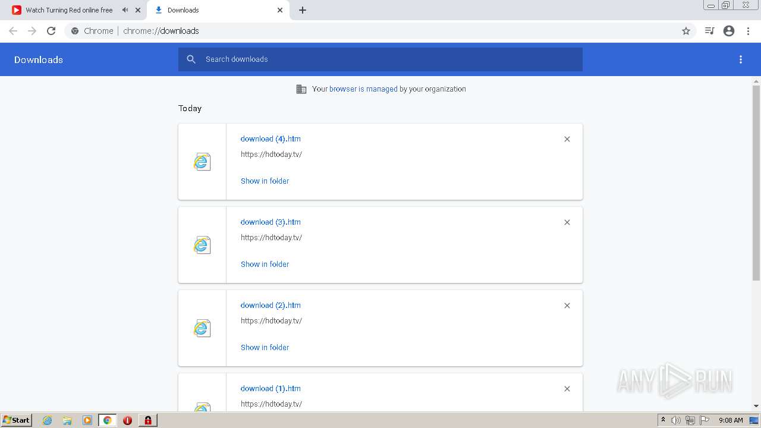Viewport: 761px width, 428px height.
Task: Bookmark this page with the star icon
Action: click(686, 31)
